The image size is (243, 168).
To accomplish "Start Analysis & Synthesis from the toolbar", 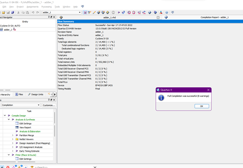I will 124,13.
